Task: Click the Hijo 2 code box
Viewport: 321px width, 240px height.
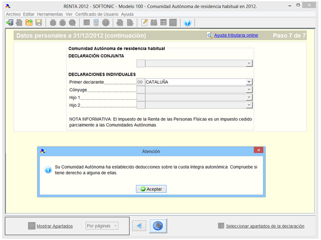Action: point(141,105)
